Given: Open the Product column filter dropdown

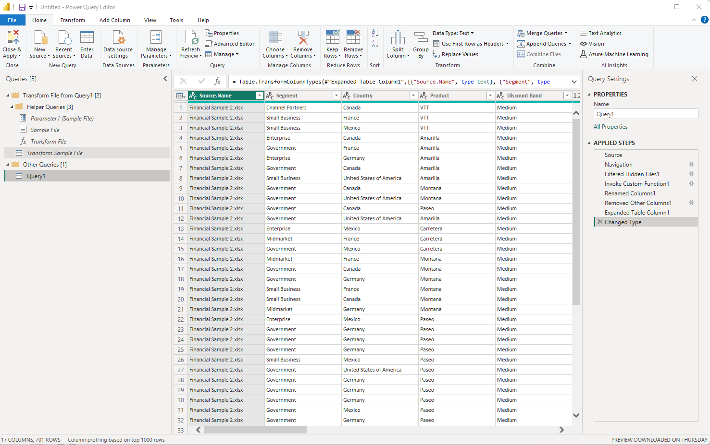Looking at the screenshot, I should [490, 96].
